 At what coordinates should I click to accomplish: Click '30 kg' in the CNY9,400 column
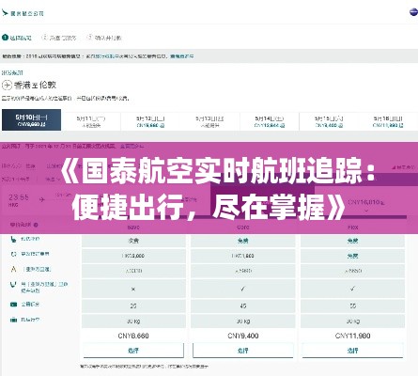click(243, 321)
